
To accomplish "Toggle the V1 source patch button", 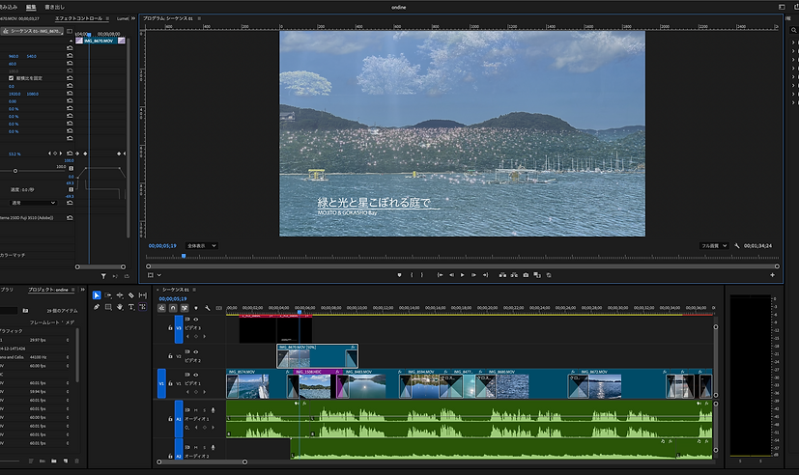I will pyautogui.click(x=161, y=383).
